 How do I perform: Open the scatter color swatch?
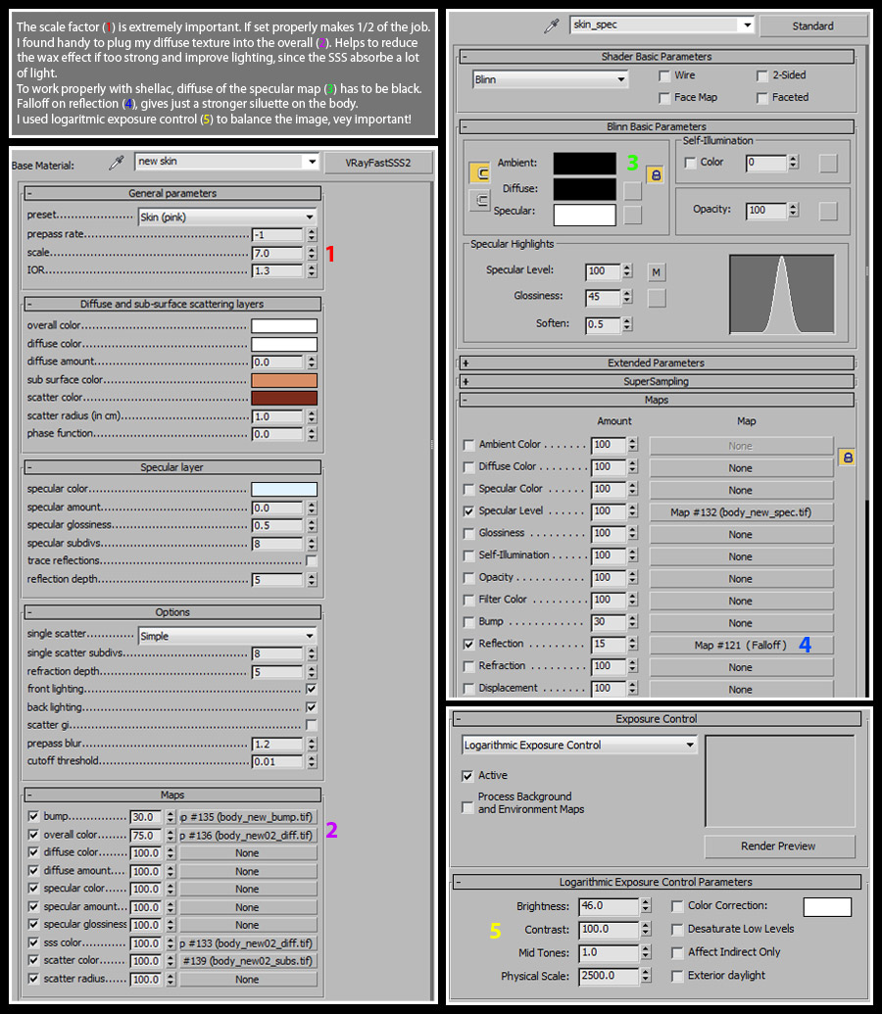(284, 398)
